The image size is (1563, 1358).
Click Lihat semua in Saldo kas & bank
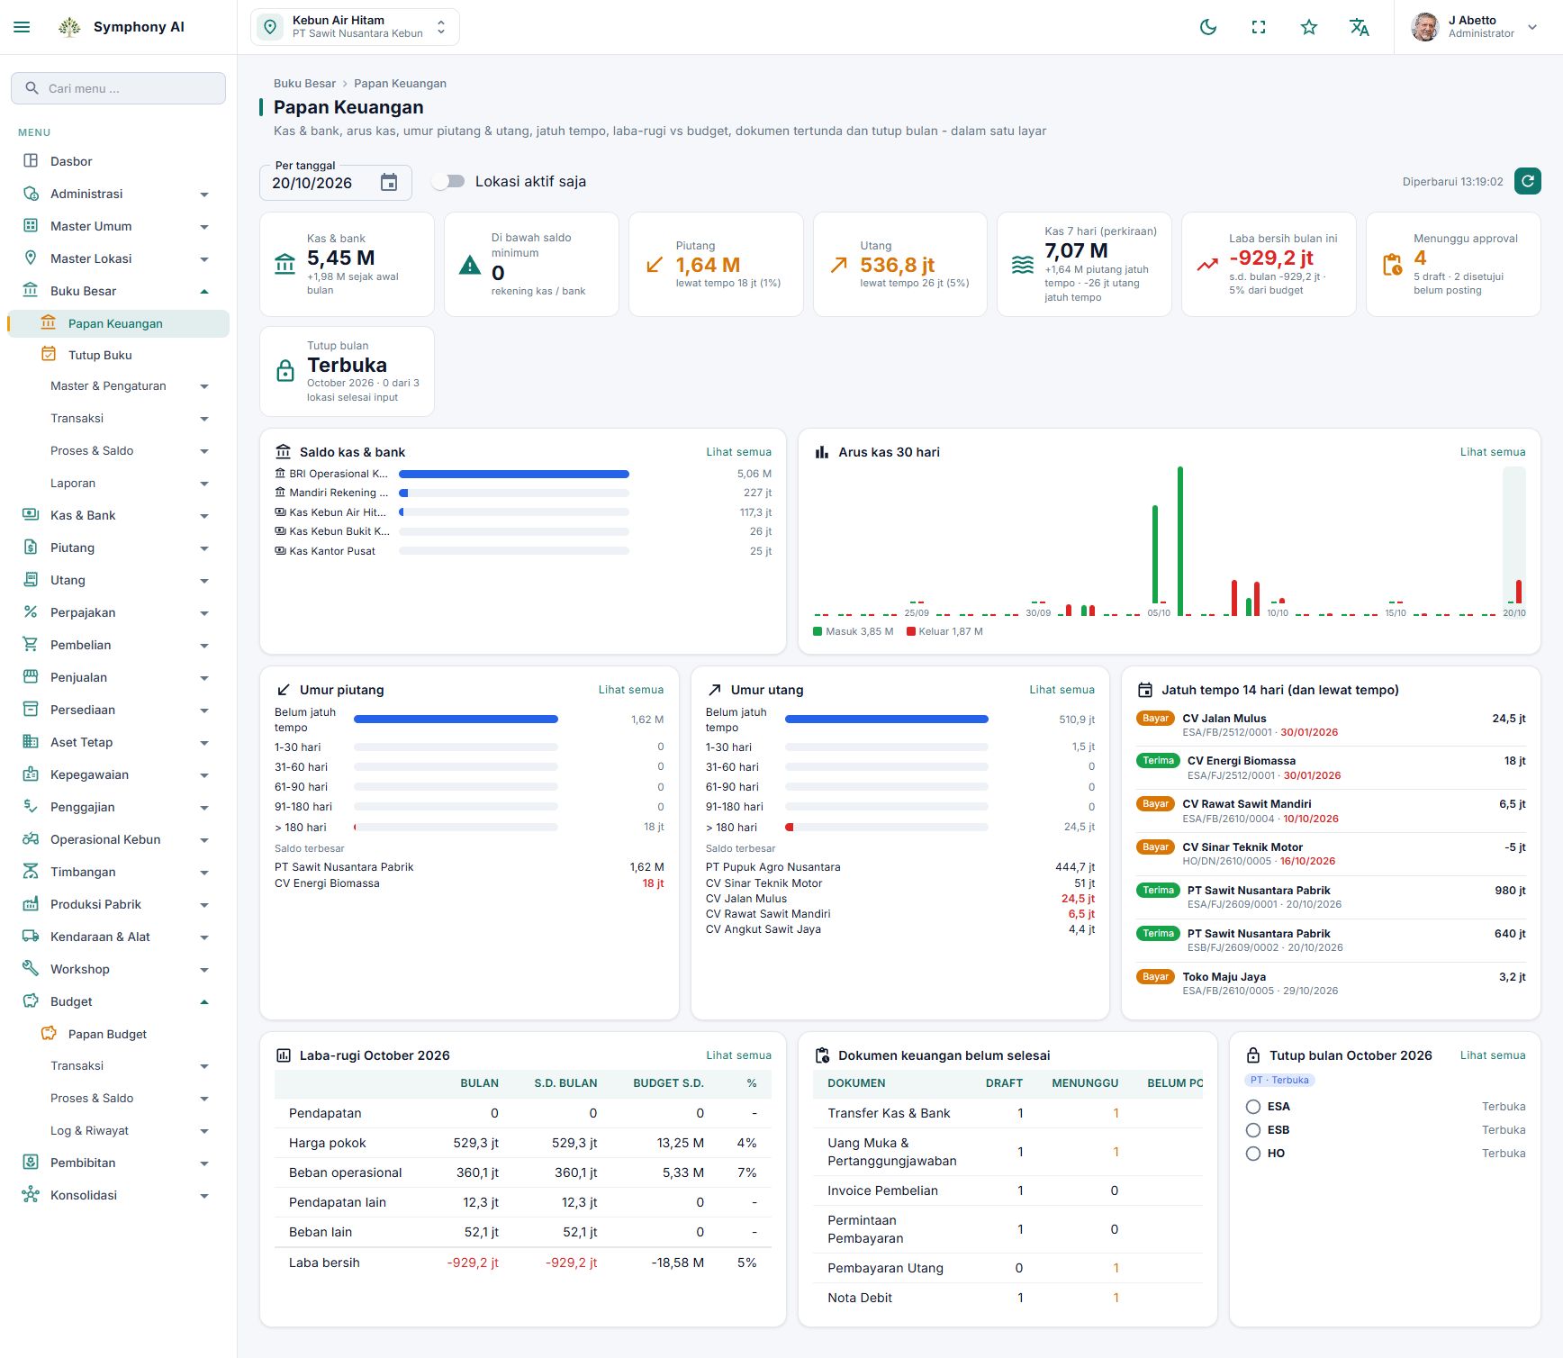point(738,452)
